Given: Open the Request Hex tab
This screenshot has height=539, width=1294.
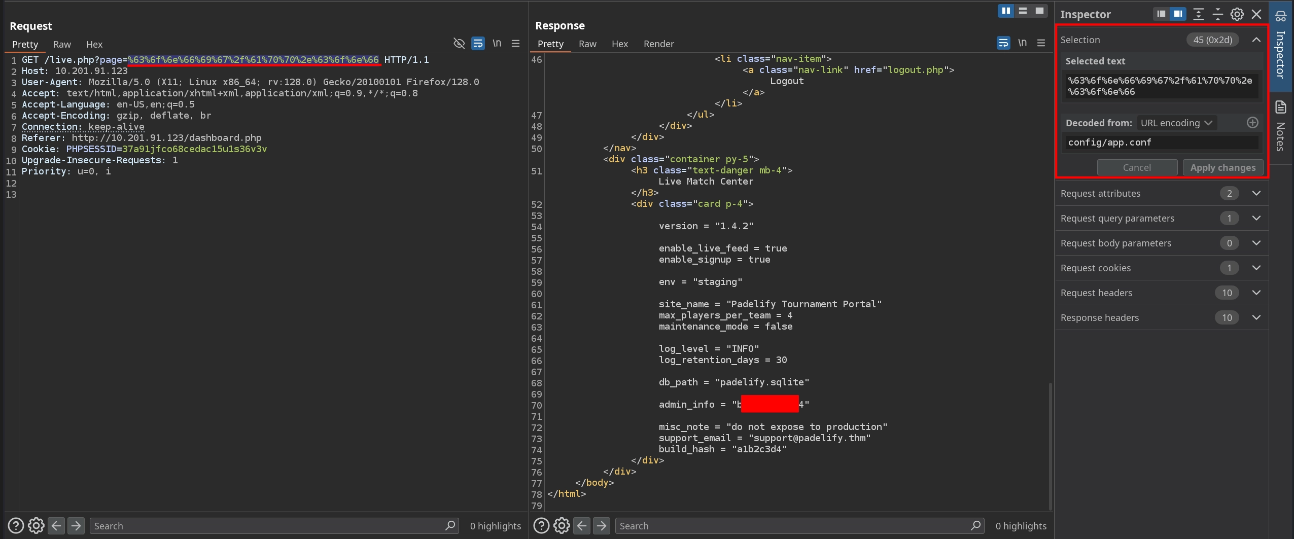Looking at the screenshot, I should pyautogui.click(x=94, y=45).
